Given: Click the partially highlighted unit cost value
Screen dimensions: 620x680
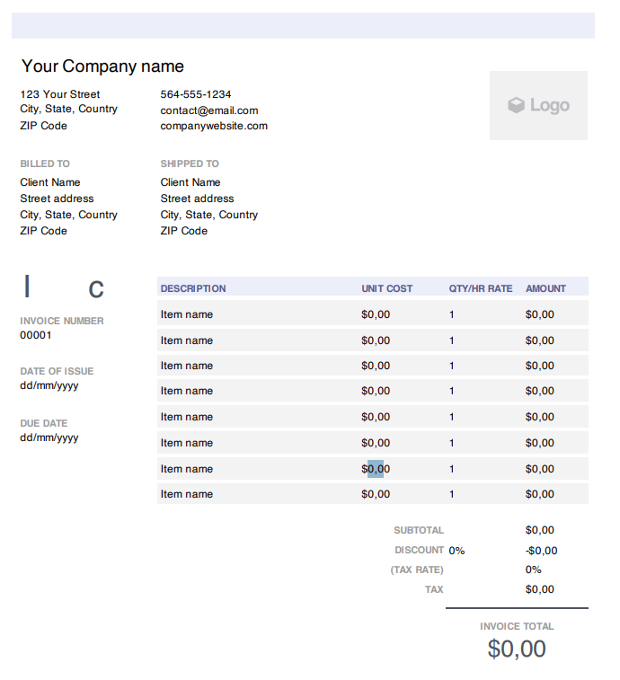Looking at the screenshot, I should pos(376,469).
